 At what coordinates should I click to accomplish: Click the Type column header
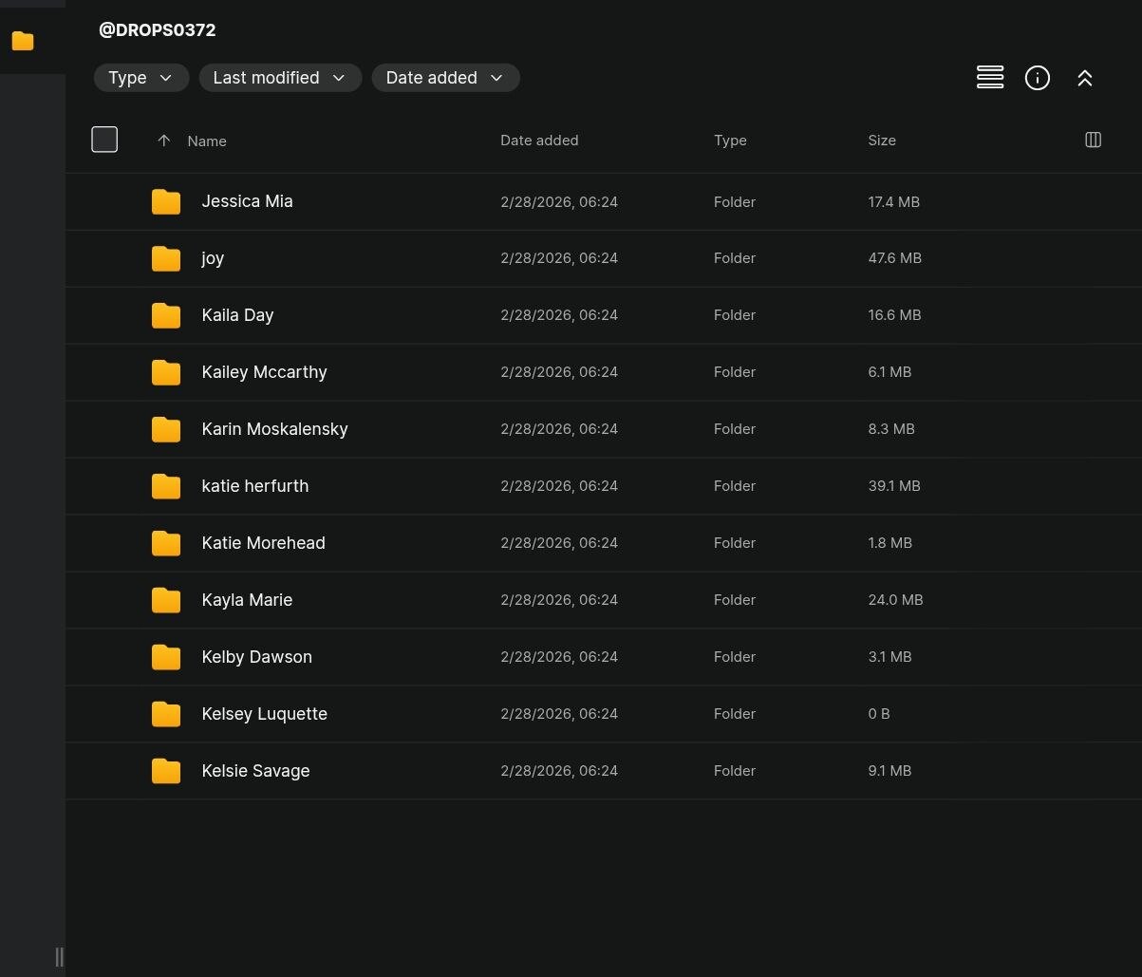730,141
